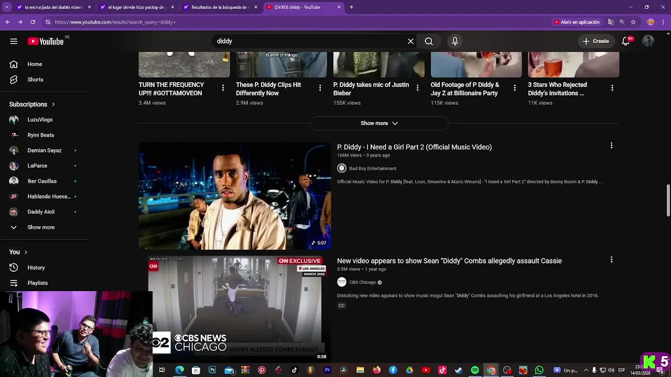Open the Subscriptions section arrow
The width and height of the screenshot is (671, 377).
53,104
